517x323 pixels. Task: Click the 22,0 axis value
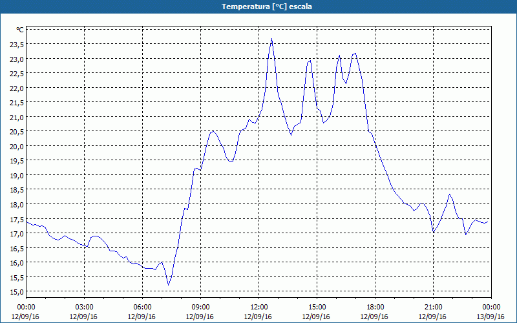[x=17, y=88]
